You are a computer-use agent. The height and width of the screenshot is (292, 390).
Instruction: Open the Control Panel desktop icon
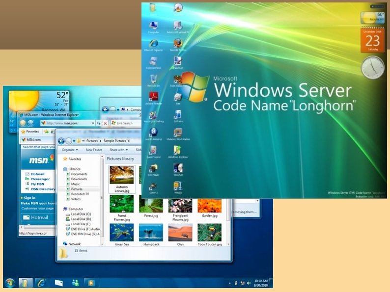(x=153, y=63)
